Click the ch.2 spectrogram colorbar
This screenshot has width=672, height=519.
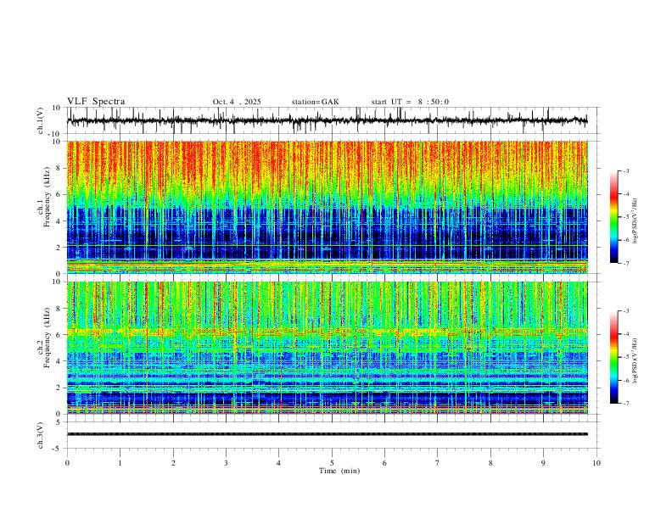(x=613, y=357)
